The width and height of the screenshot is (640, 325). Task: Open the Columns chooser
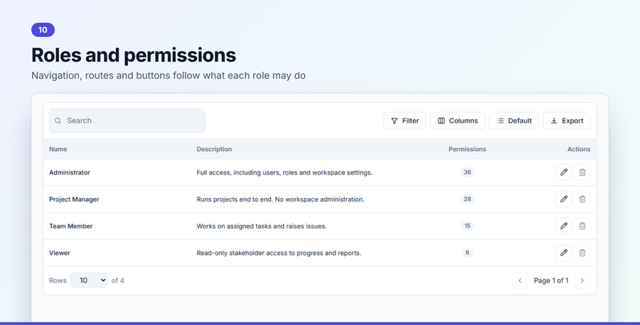[x=457, y=121]
